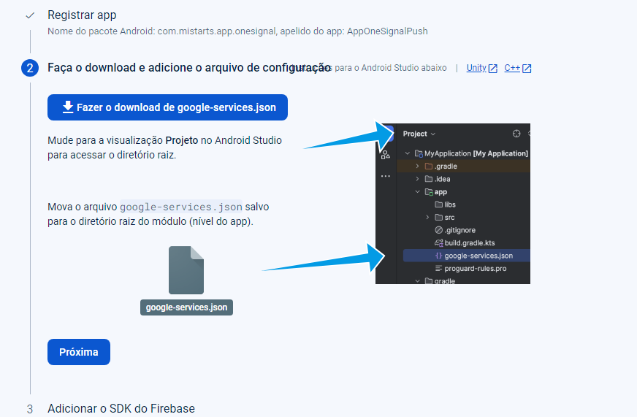Collapse the MyApplication root node in the illustration
637x417 pixels.
pyautogui.click(x=408, y=153)
